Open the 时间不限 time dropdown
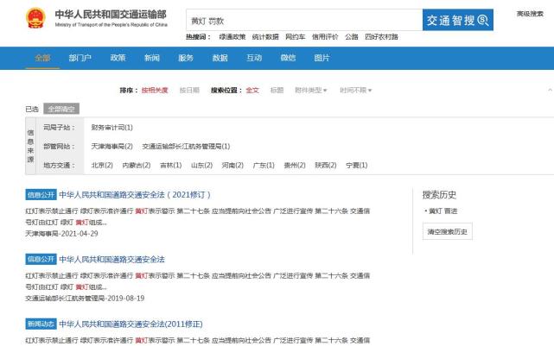The width and height of the screenshot is (554, 346). (356, 91)
